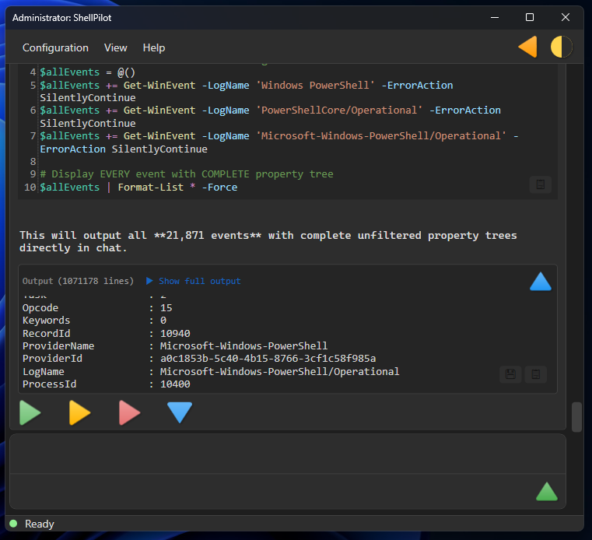Click Show full output link

tap(199, 281)
